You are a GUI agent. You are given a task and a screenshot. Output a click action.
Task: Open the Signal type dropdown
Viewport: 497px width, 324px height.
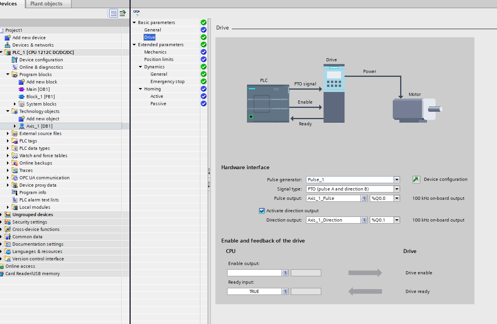tap(397, 189)
